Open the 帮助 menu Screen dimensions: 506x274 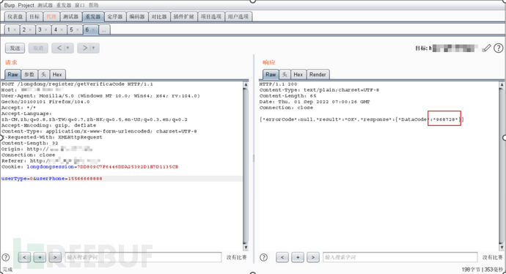94,5
